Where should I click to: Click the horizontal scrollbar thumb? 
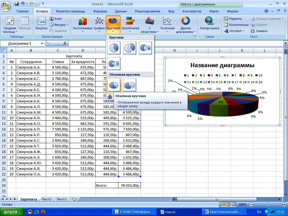click(216, 199)
